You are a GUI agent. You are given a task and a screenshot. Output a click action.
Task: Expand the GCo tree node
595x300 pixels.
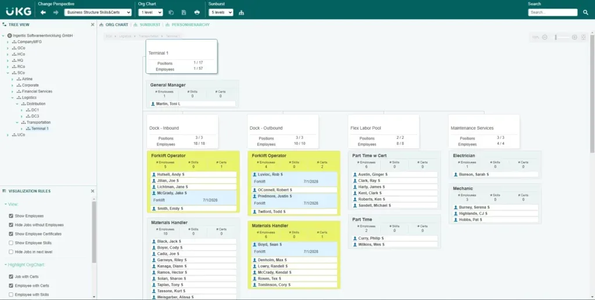[x=8, y=48]
